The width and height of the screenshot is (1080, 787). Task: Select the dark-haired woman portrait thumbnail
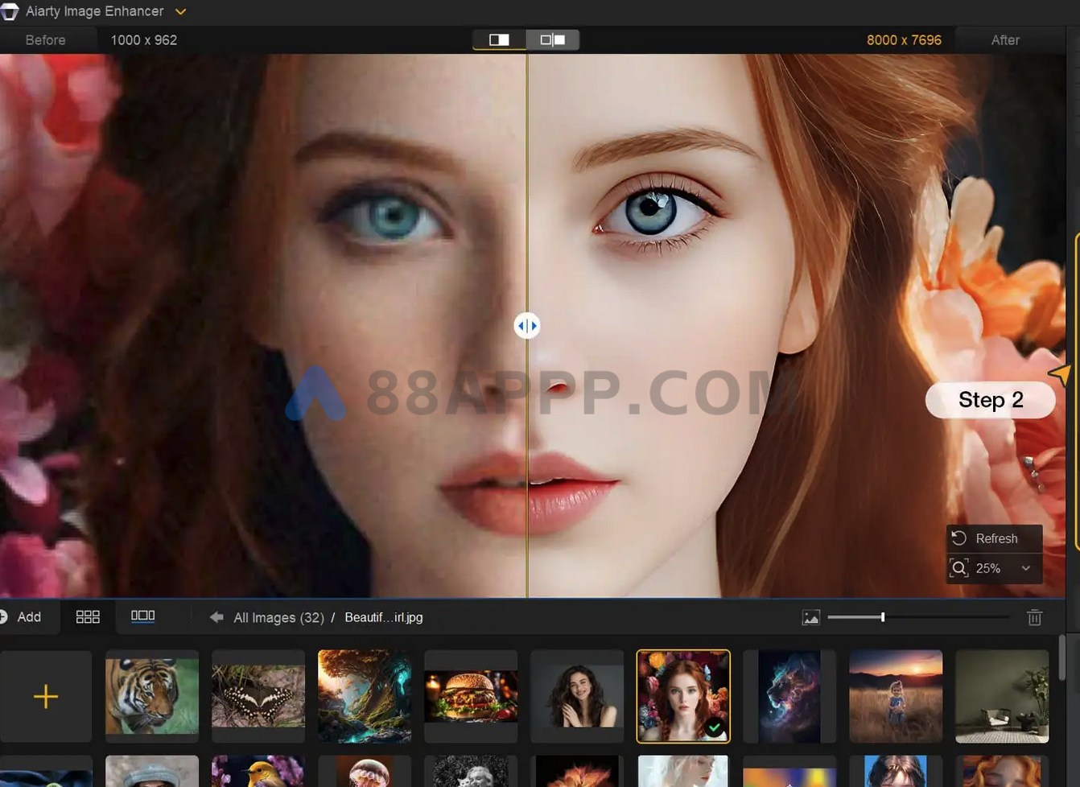(577, 696)
